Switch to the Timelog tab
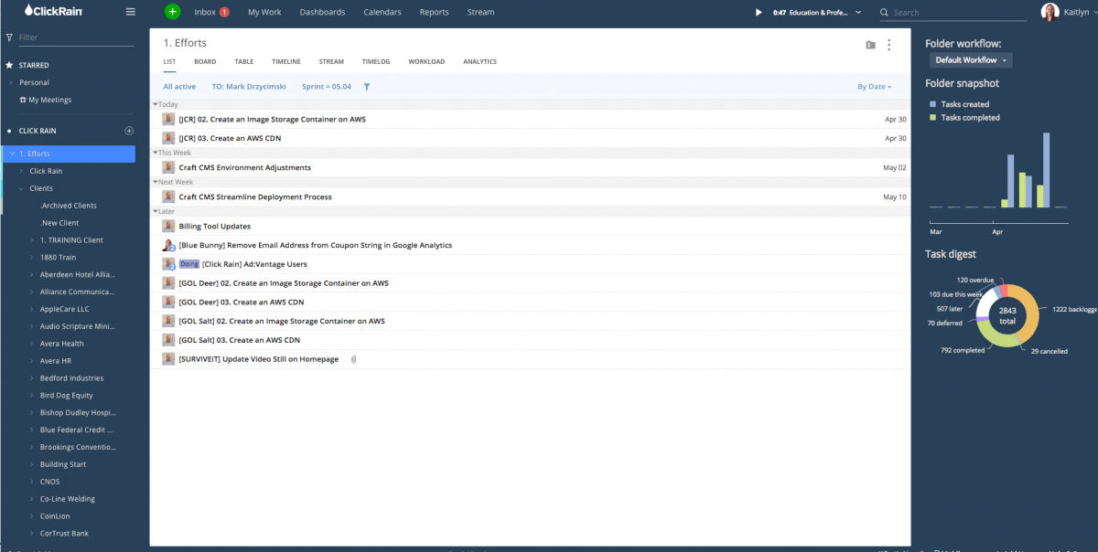This screenshot has height=552, width=1098. point(376,61)
